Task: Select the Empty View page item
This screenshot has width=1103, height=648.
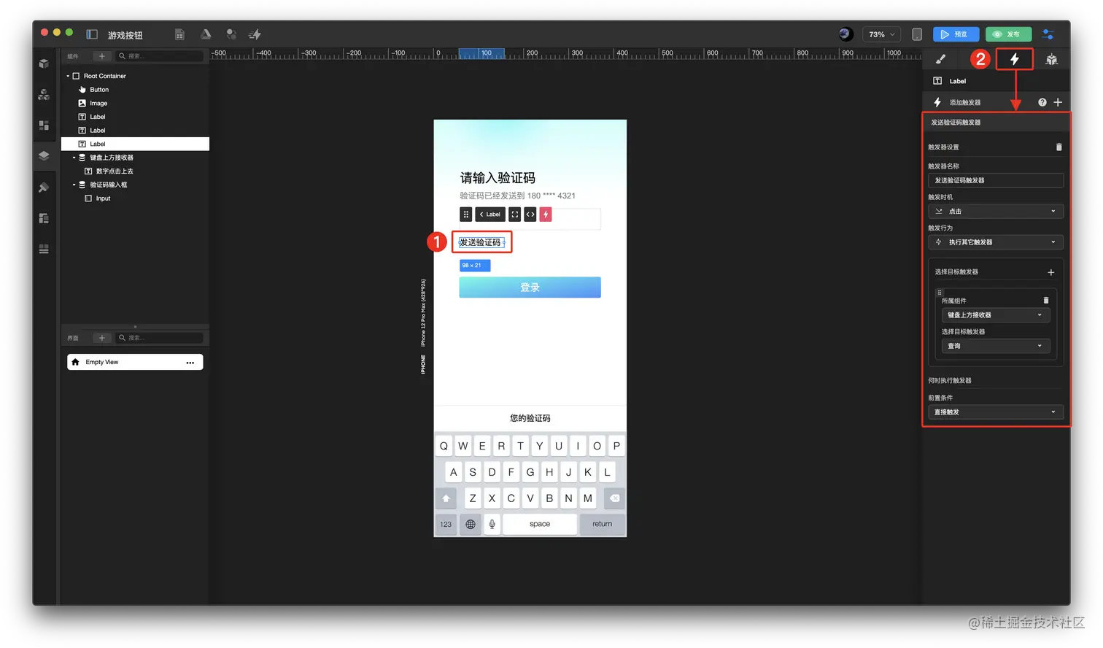Action: point(135,362)
